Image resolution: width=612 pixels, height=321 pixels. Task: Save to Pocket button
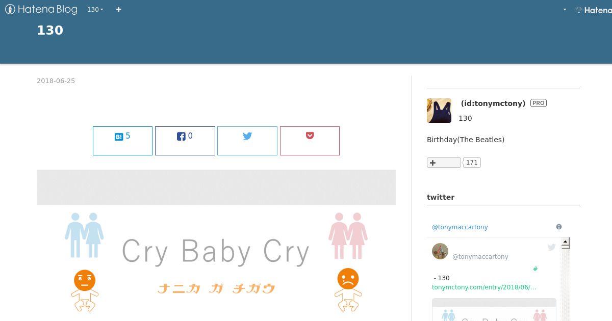(x=310, y=141)
